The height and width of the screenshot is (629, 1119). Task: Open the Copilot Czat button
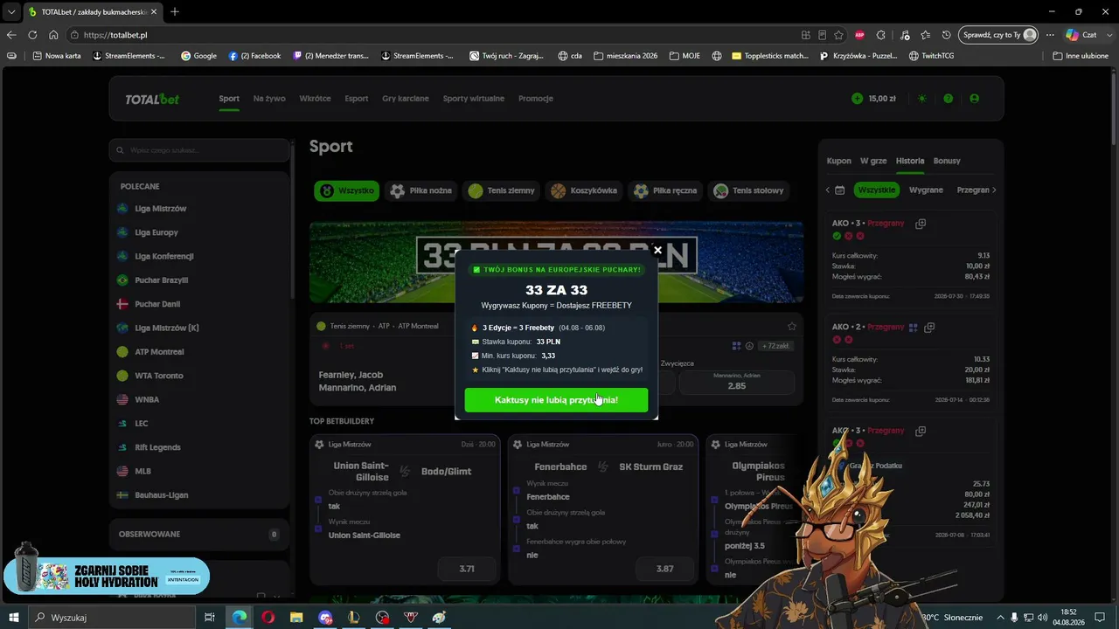pos(1081,35)
